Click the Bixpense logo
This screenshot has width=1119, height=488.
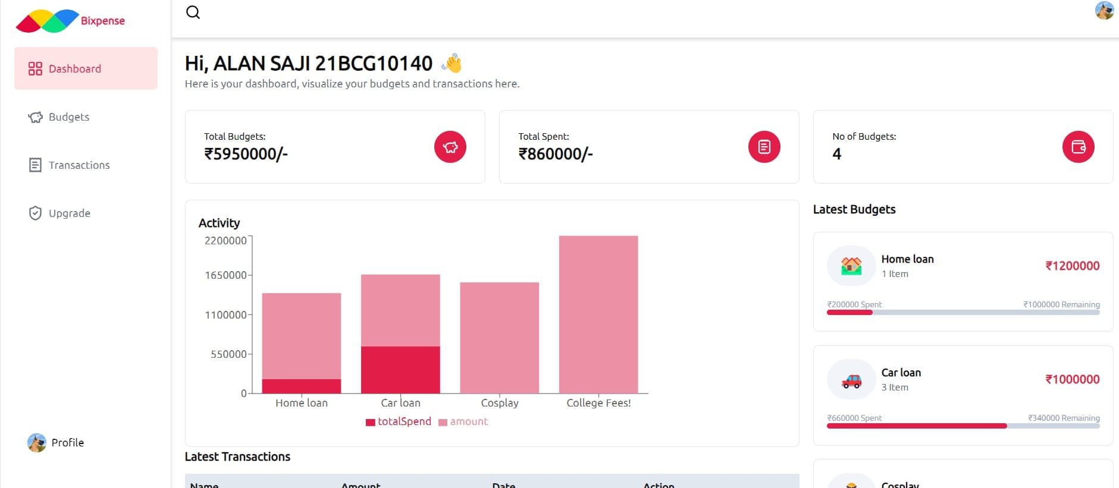pos(70,21)
